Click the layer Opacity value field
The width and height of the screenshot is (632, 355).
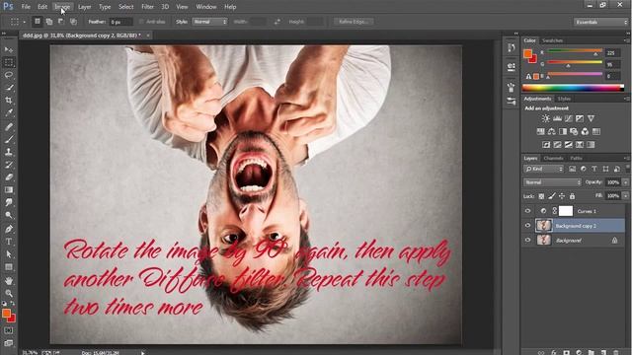pos(613,182)
